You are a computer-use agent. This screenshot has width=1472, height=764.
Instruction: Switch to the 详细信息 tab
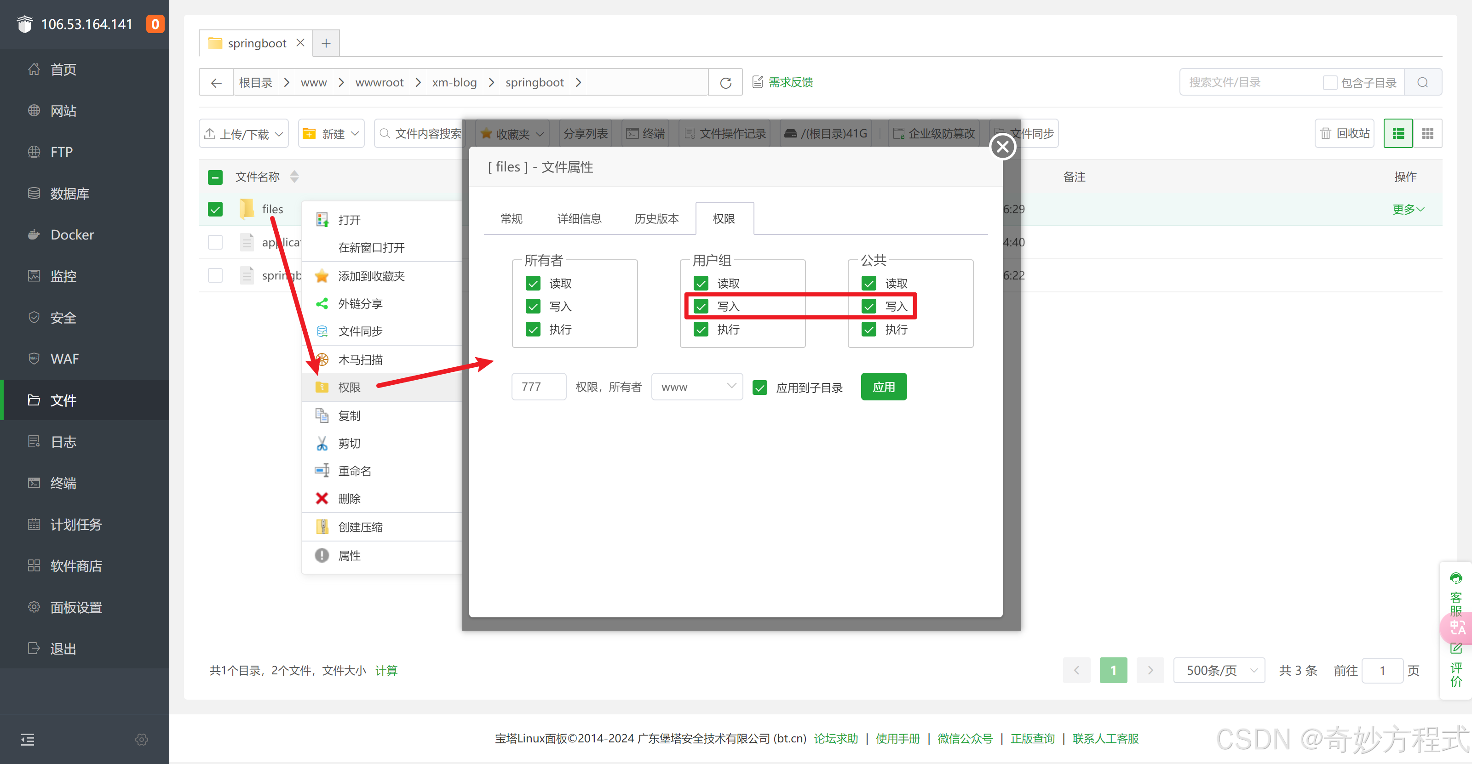click(580, 219)
